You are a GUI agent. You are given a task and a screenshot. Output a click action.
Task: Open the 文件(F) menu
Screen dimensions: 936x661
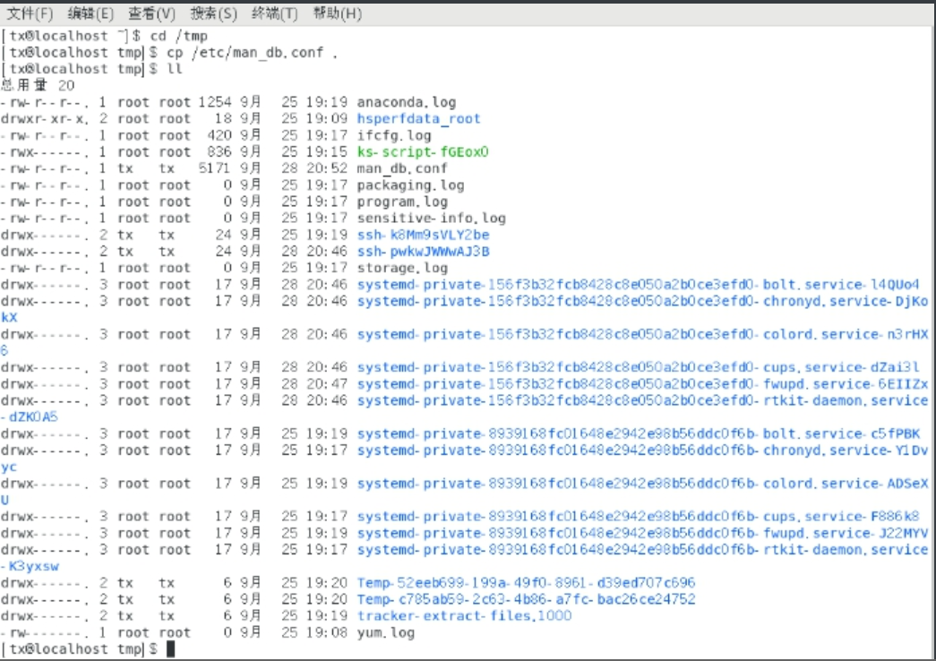point(30,13)
